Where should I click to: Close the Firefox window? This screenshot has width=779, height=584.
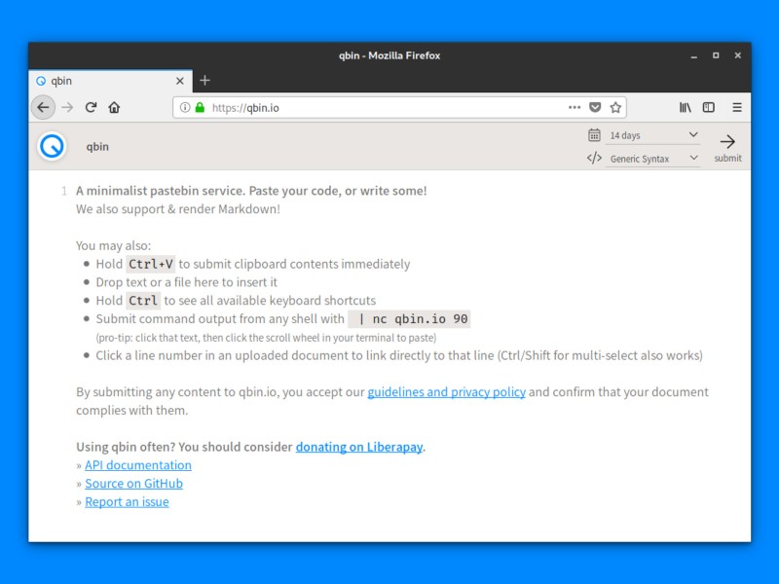pyautogui.click(x=738, y=55)
